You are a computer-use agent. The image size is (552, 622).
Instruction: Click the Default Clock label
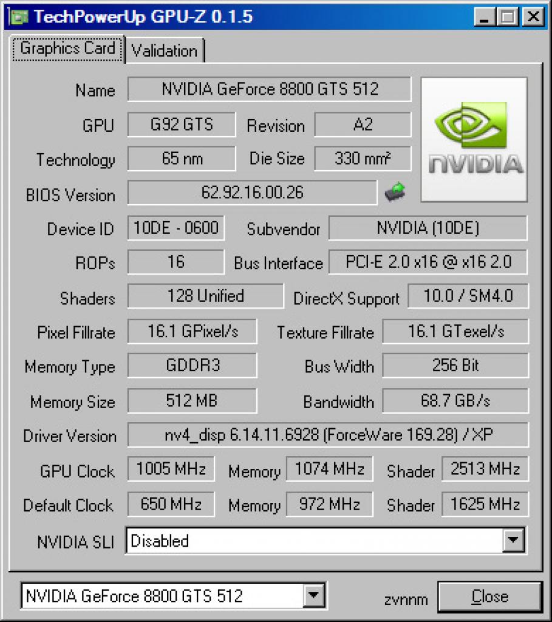click(x=68, y=505)
